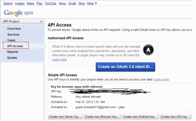Screen dimensions: 196x121
Task: Click Create new Android key button
Action: tap(140, 116)
